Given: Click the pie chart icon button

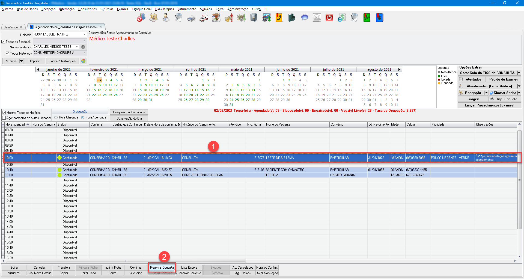Looking at the screenshot, I should pyautogui.click(x=84, y=61).
